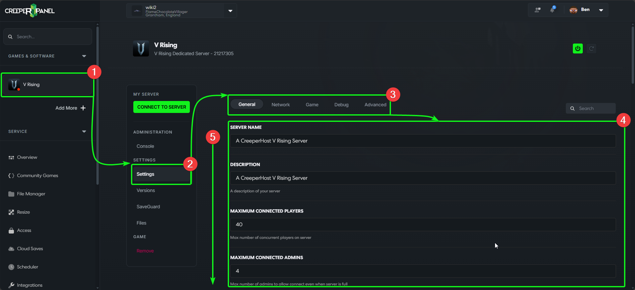Switch to the Game tab
The height and width of the screenshot is (290, 635).
tap(312, 105)
